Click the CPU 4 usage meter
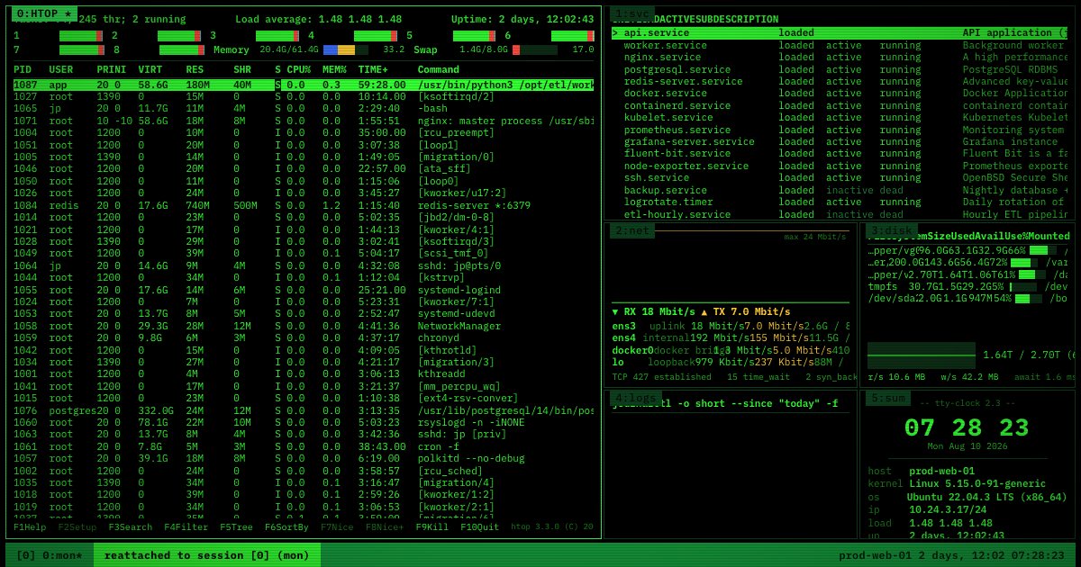Image resolution: width=1081 pixels, height=567 pixels. tap(376, 36)
